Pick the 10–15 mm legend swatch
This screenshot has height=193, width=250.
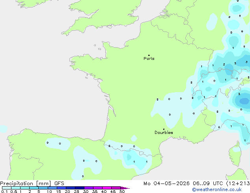click(x=52, y=188)
